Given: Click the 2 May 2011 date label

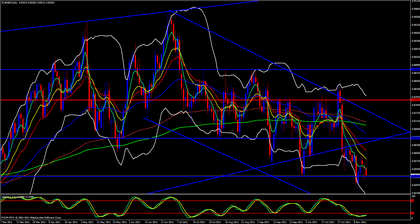Looking at the screenshot, I should point(87,222).
